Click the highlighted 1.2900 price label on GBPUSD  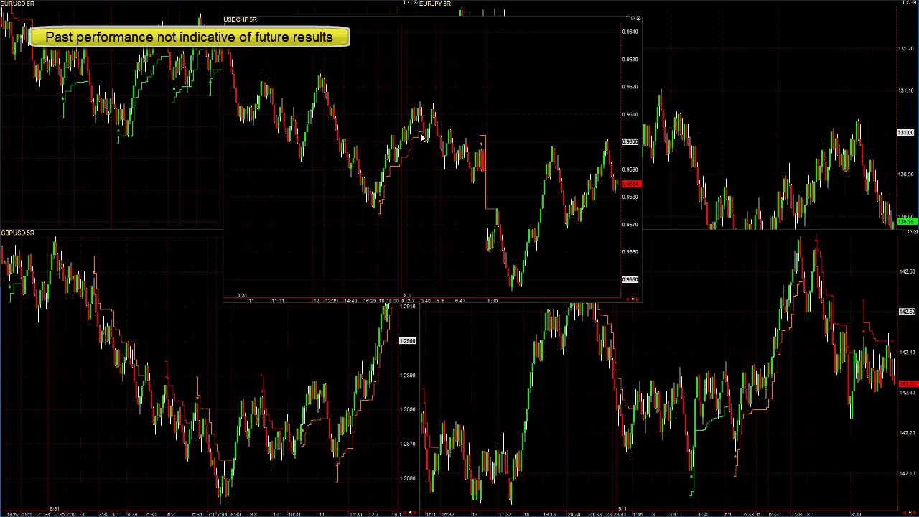pyautogui.click(x=408, y=340)
